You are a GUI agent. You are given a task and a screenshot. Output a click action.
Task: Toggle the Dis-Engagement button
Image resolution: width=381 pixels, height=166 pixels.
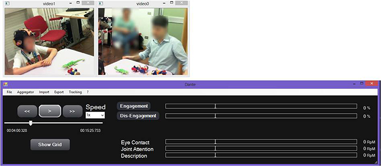[x=138, y=116]
